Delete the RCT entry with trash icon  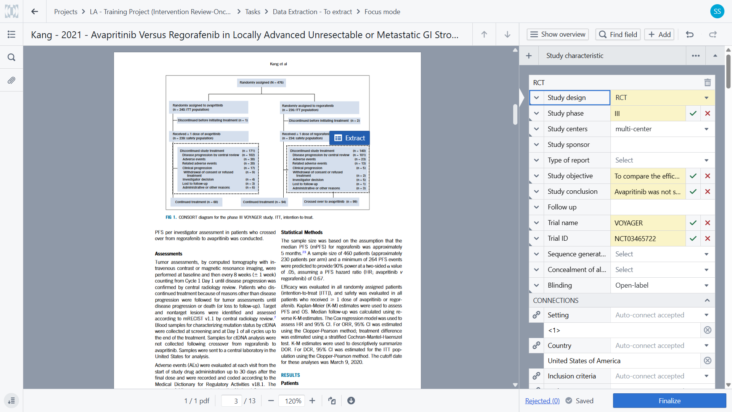pos(707,82)
